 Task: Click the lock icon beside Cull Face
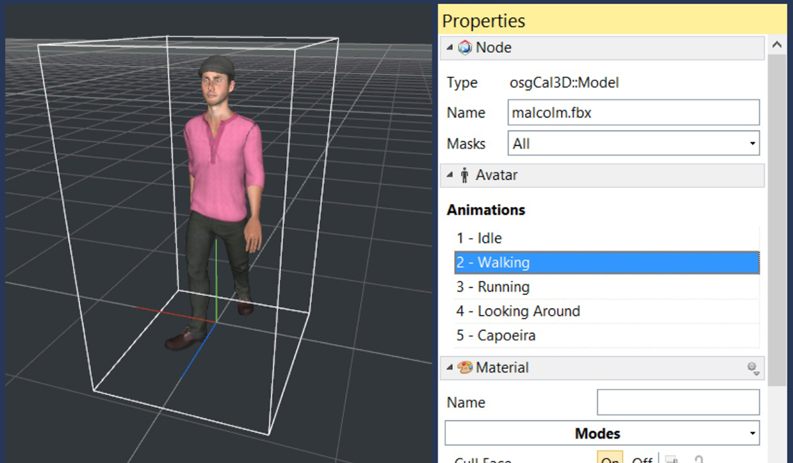698,459
